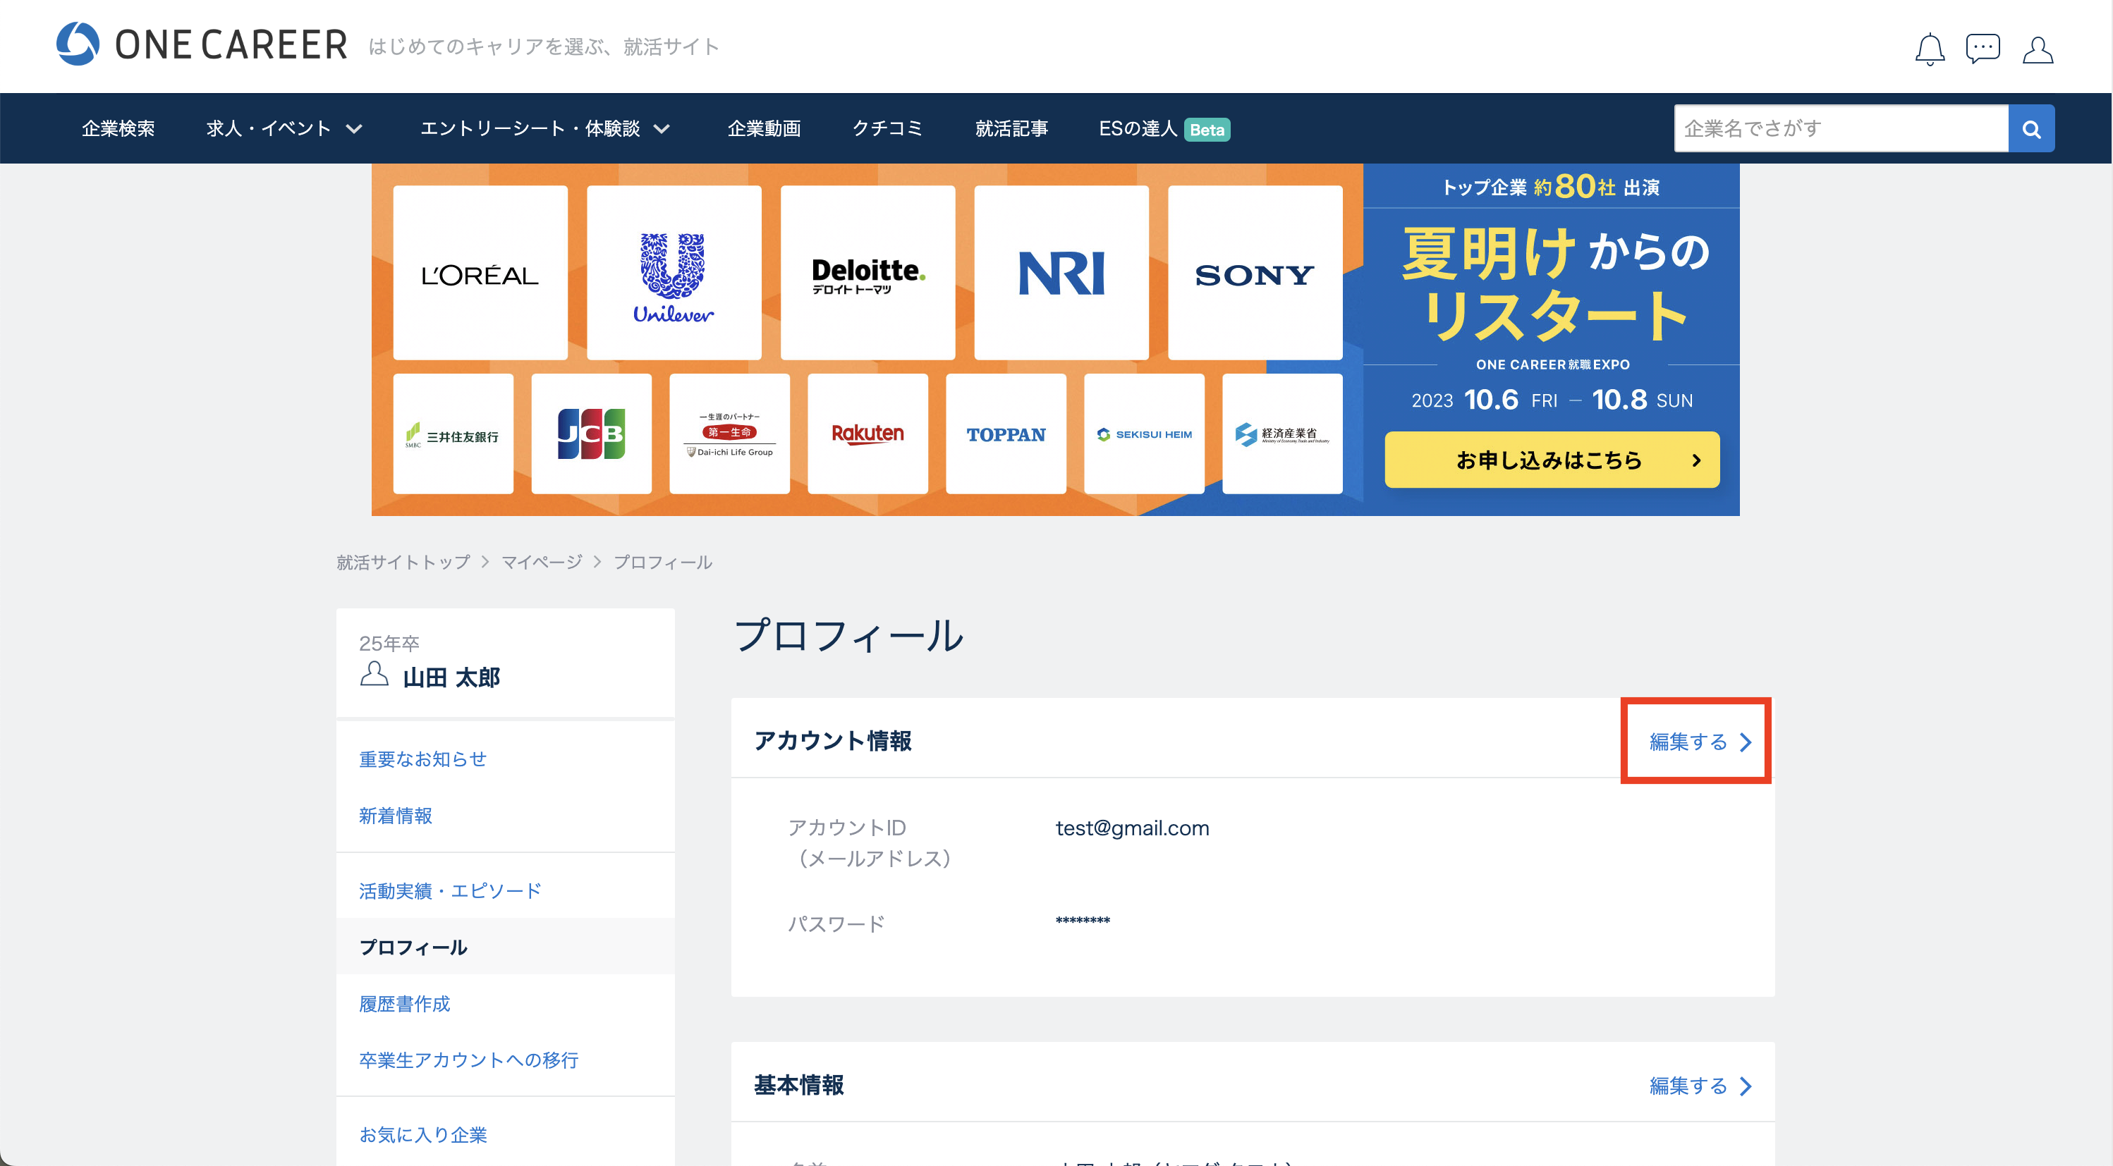The height and width of the screenshot is (1166, 2113).
Task: Click the SONY company logo tile
Action: (x=1254, y=272)
